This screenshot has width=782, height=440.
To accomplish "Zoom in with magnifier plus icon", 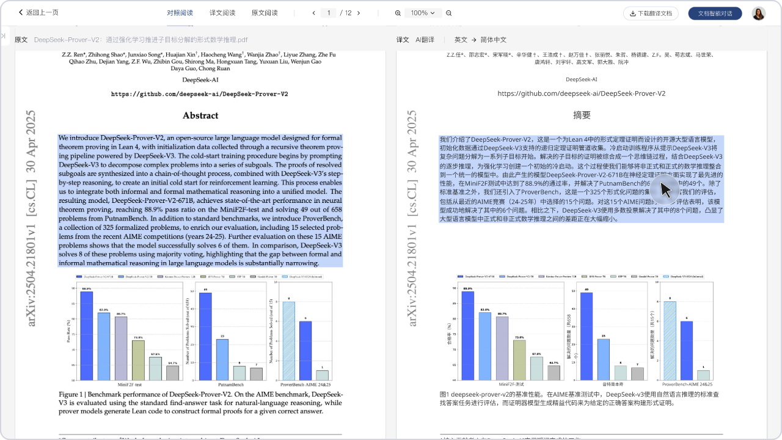I will tap(398, 13).
